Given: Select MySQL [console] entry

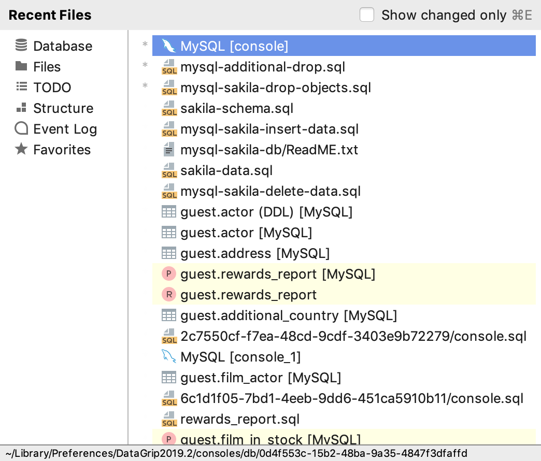Looking at the screenshot, I should coord(344,46).
